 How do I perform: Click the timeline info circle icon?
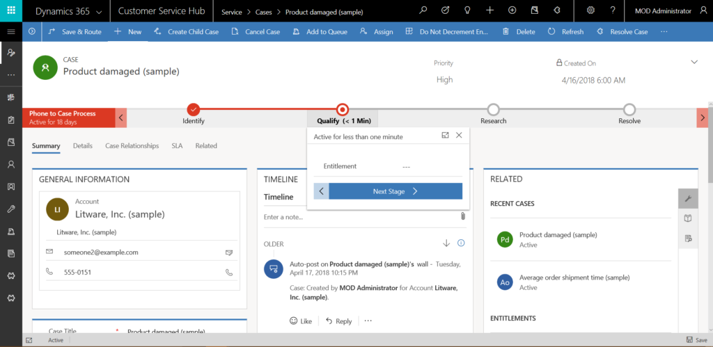(x=461, y=243)
